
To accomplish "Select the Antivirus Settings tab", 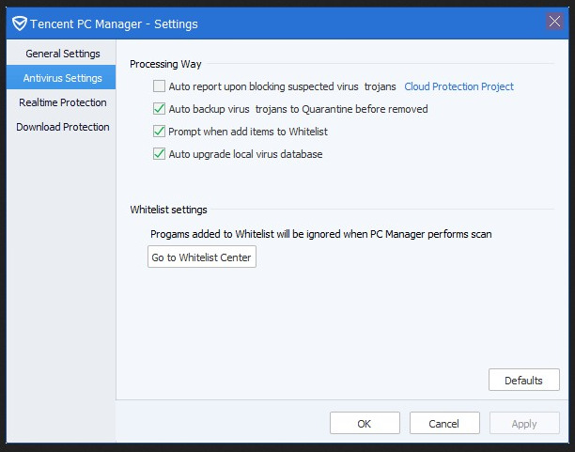I will pos(61,77).
